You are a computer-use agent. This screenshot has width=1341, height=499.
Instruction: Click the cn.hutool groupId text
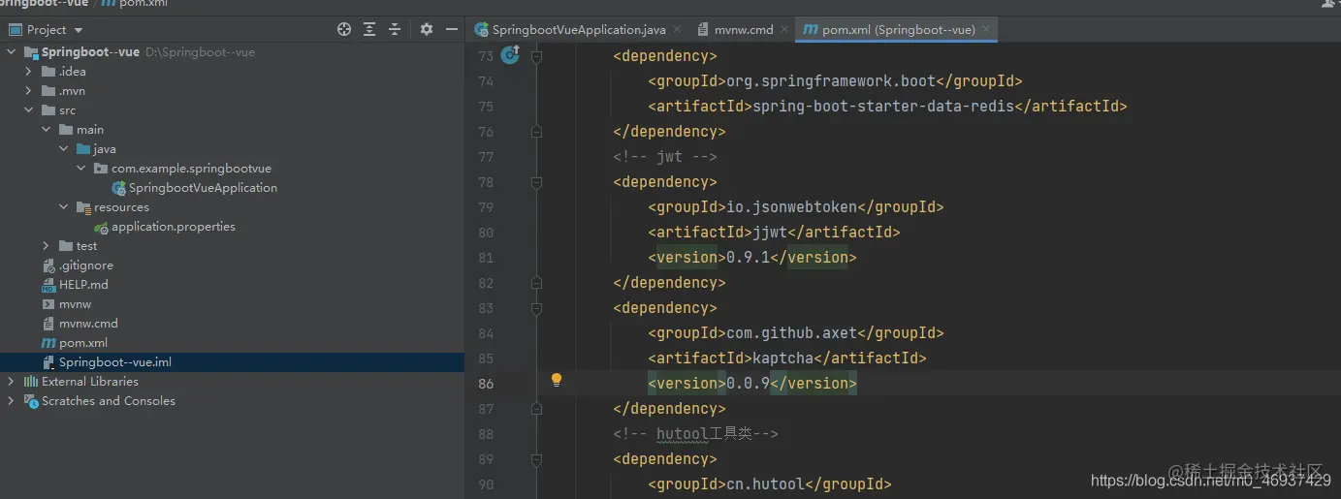click(x=766, y=484)
